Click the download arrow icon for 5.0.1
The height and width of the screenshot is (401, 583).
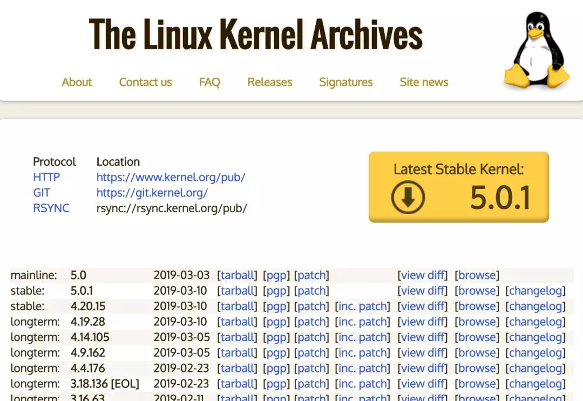click(x=408, y=197)
